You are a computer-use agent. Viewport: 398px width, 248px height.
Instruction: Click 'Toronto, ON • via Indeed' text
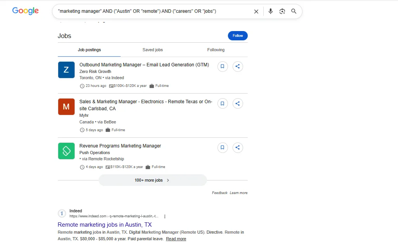[x=101, y=78]
